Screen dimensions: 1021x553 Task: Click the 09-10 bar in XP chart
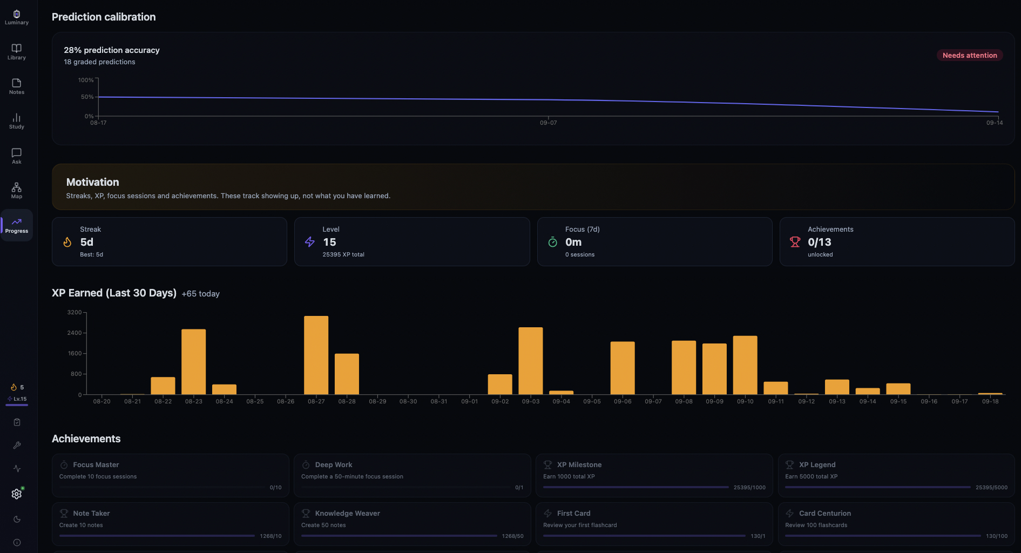pos(745,365)
